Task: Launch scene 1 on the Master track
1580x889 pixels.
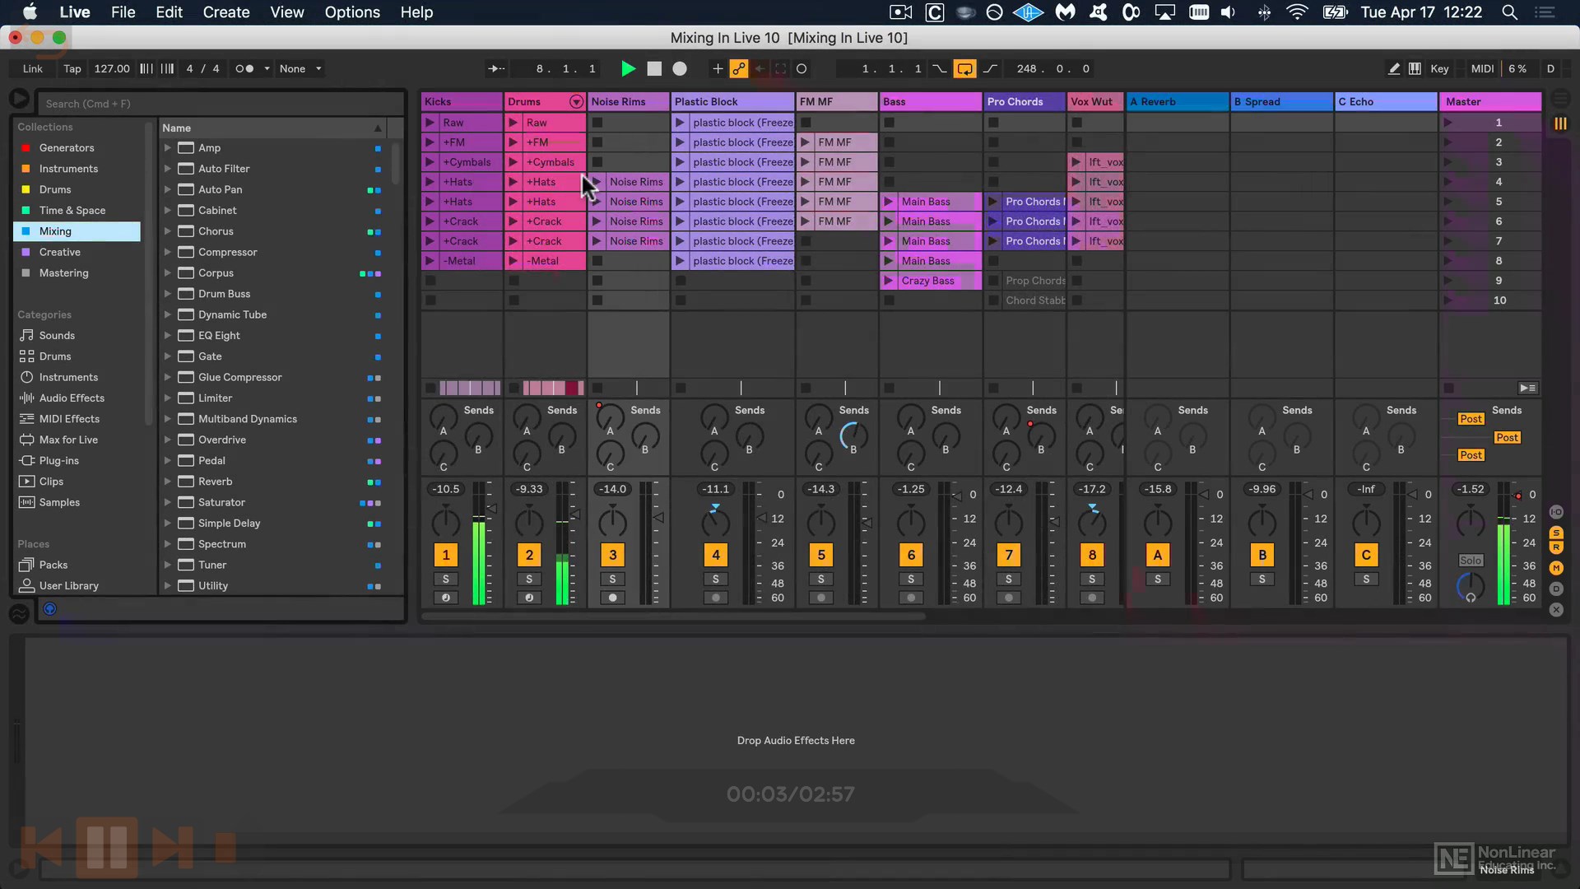Action: (x=1448, y=123)
